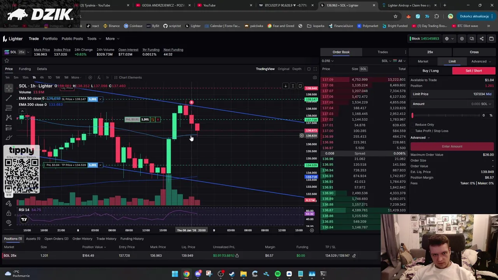This screenshot has width=498, height=280.
Task: Switch to Sell / Short side
Action: (473, 71)
